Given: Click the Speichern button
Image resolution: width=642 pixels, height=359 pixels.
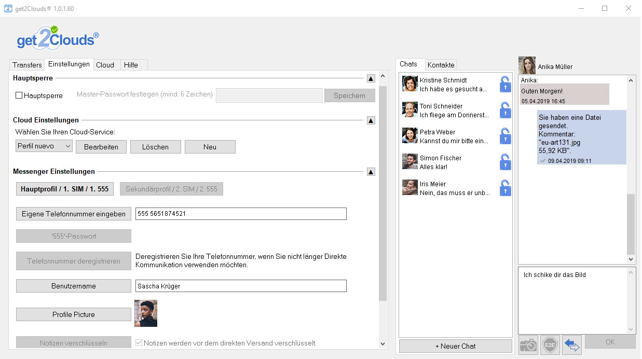Looking at the screenshot, I should tap(349, 95).
